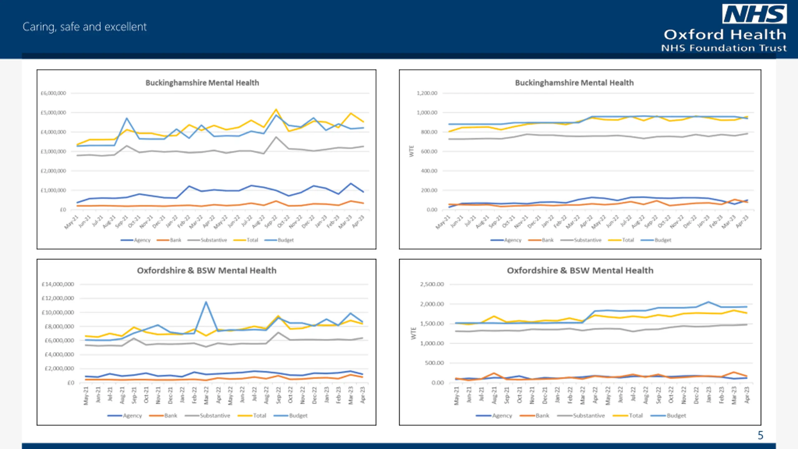Click the £6,000,000 axis label in Oxfordshire chart
The image size is (798, 449).
click(x=60, y=340)
